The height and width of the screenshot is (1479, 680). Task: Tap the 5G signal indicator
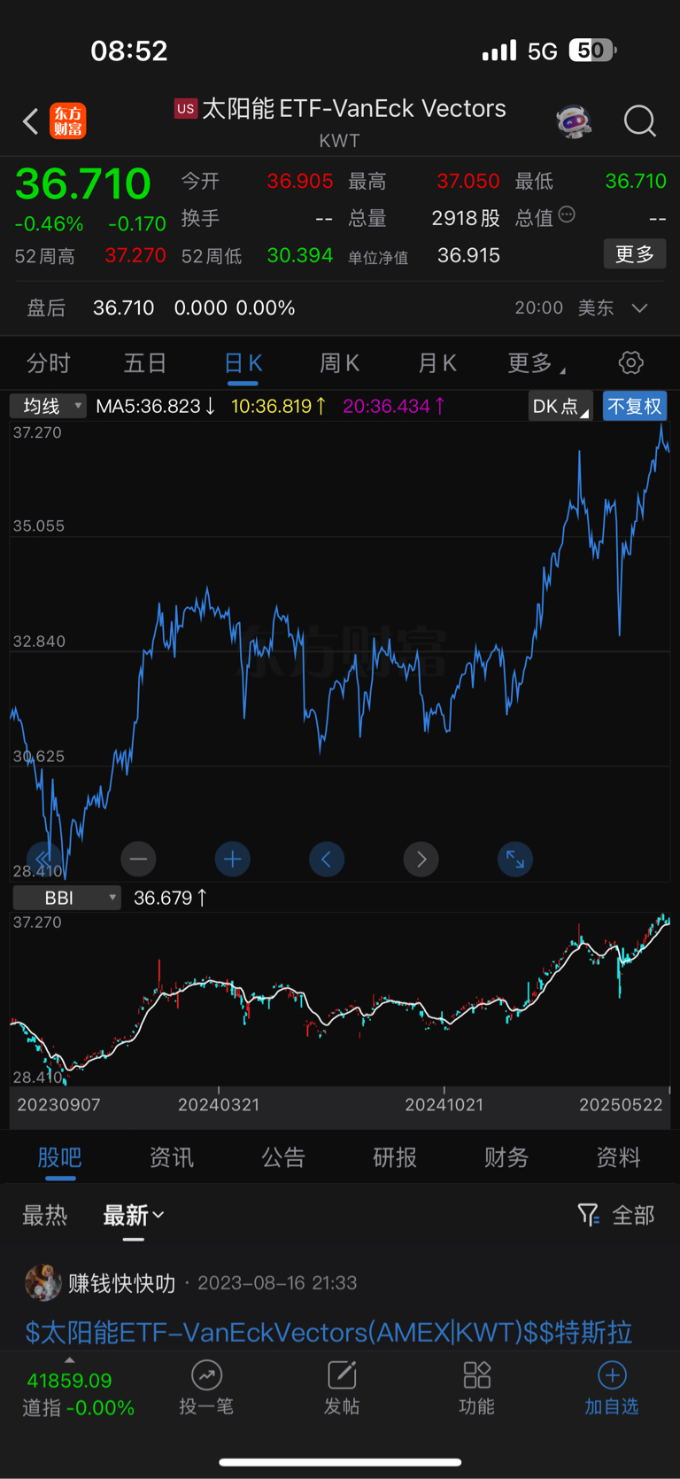[543, 51]
